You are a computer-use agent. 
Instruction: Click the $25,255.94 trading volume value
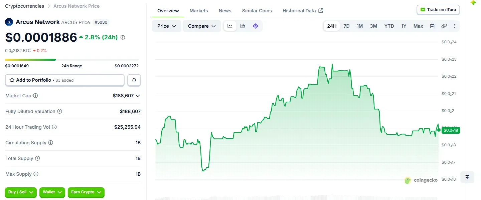[x=127, y=127]
